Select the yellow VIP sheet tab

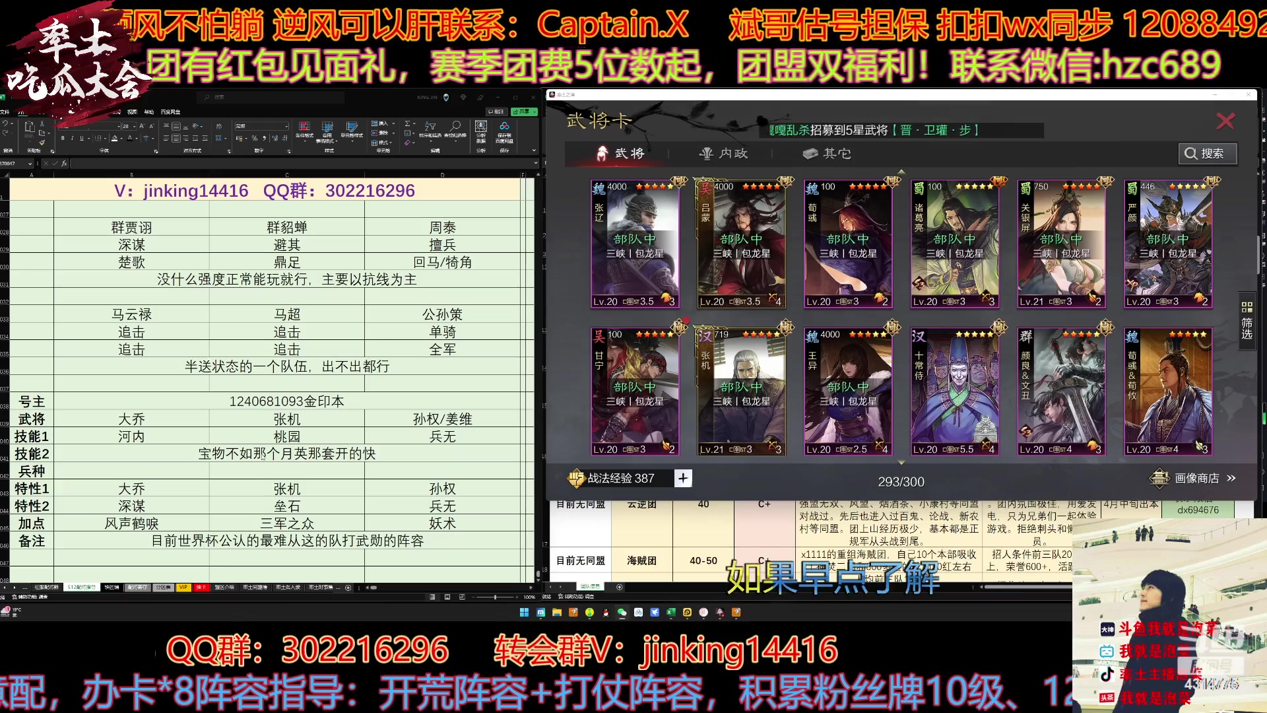pyautogui.click(x=183, y=587)
